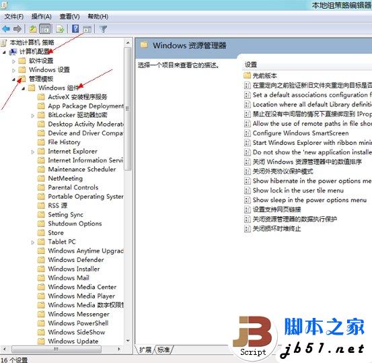Click the Configure Windows SmartScreen policy icon
Viewport: 372px width, 363px height.
(x=247, y=133)
